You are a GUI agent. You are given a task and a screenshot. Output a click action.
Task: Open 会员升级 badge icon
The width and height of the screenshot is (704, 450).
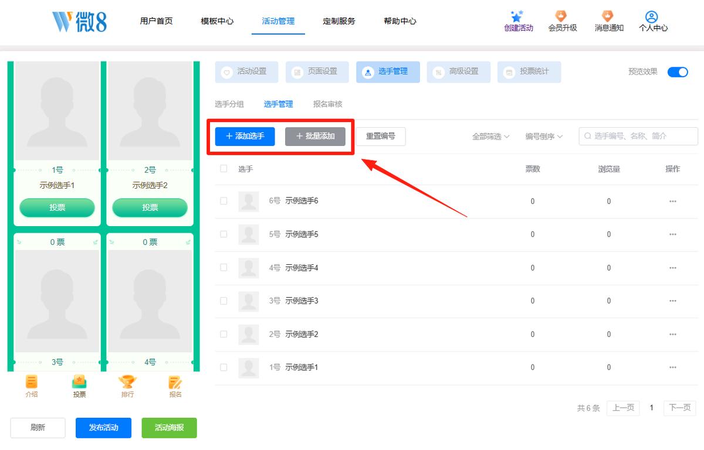point(562,16)
